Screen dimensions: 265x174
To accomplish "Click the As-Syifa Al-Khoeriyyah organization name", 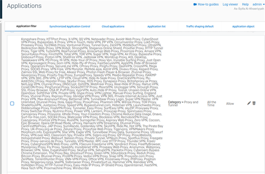I will click(249, 9).
